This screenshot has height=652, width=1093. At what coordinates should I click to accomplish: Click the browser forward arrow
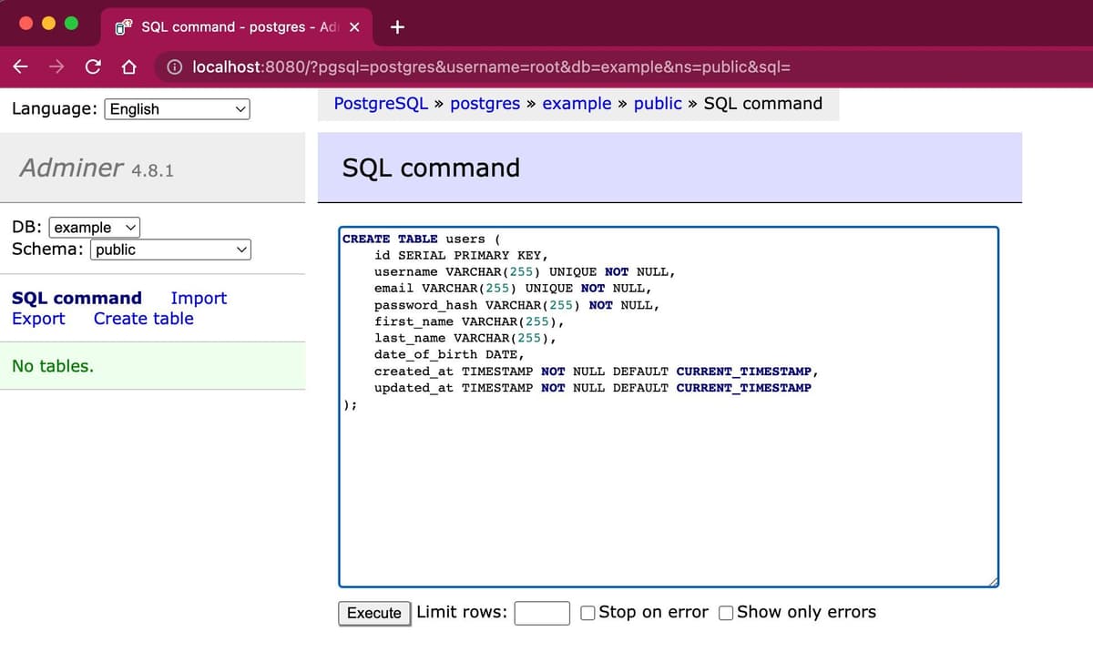[x=56, y=67]
